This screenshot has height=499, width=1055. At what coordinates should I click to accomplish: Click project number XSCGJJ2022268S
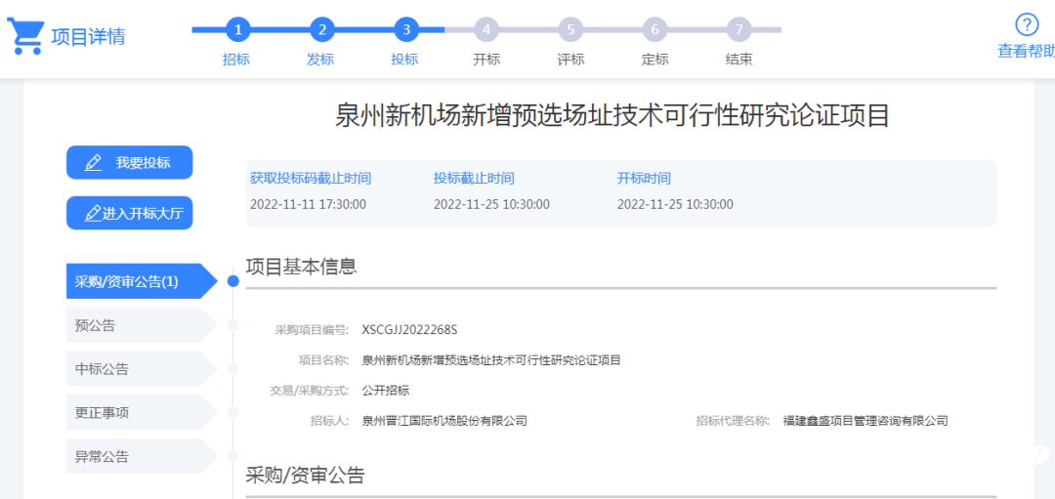click(409, 329)
